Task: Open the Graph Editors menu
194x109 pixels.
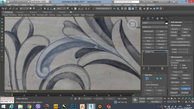Action: (73, 5)
